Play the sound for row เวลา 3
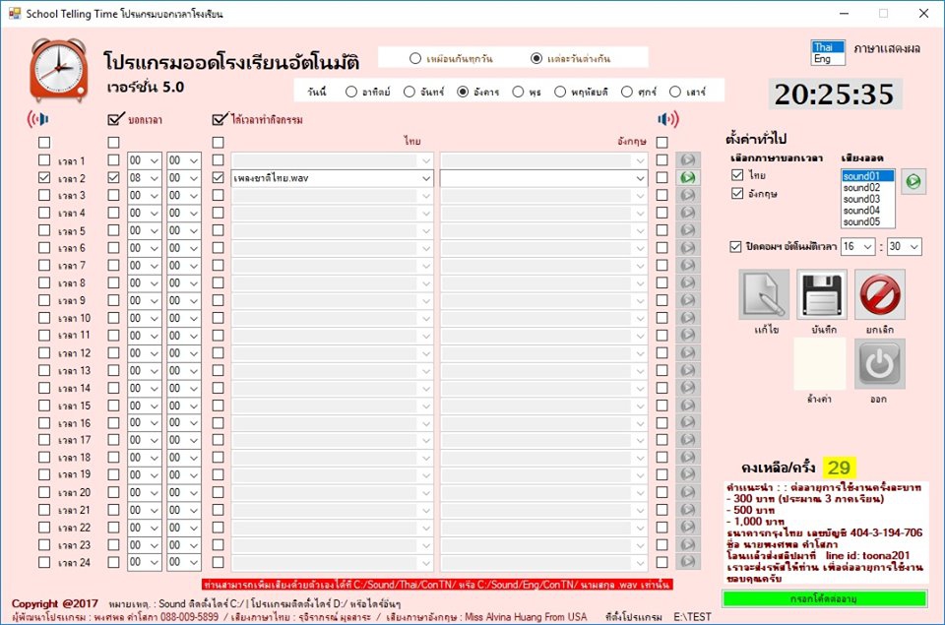The width and height of the screenshot is (945, 625). point(688,195)
